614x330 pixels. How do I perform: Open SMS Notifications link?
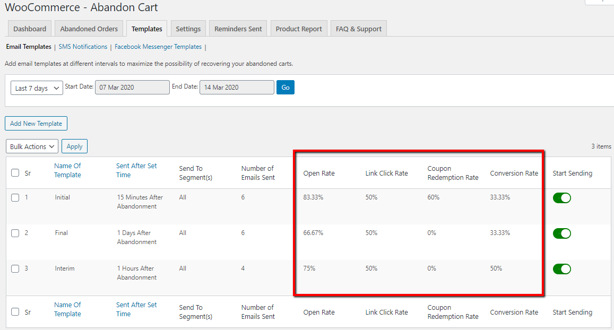pyautogui.click(x=83, y=47)
